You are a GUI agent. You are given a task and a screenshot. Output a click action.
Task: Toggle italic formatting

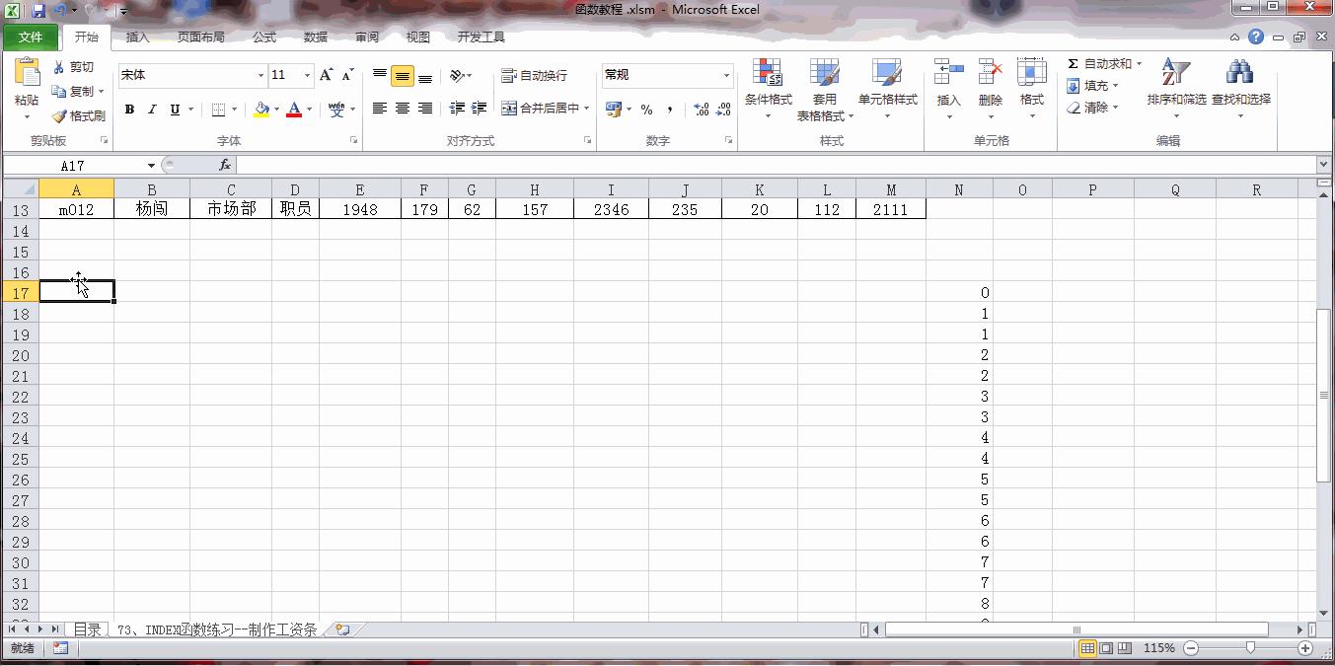pyautogui.click(x=150, y=109)
